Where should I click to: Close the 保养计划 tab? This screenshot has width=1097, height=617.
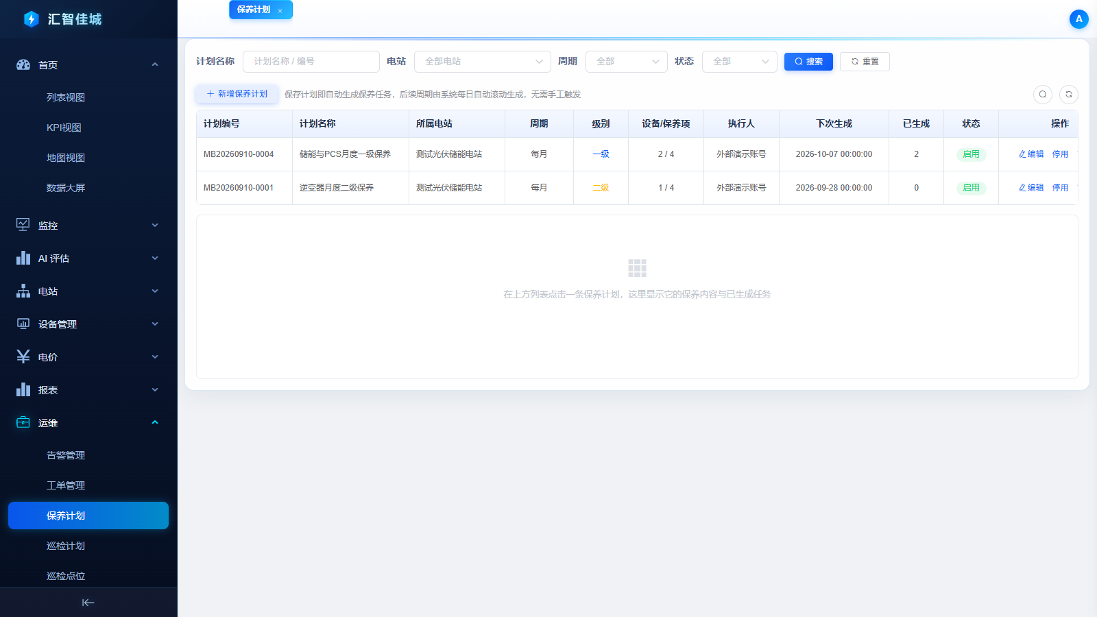(280, 10)
